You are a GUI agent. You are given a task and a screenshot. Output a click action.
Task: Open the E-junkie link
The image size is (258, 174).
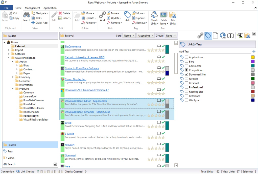click(x=69, y=134)
